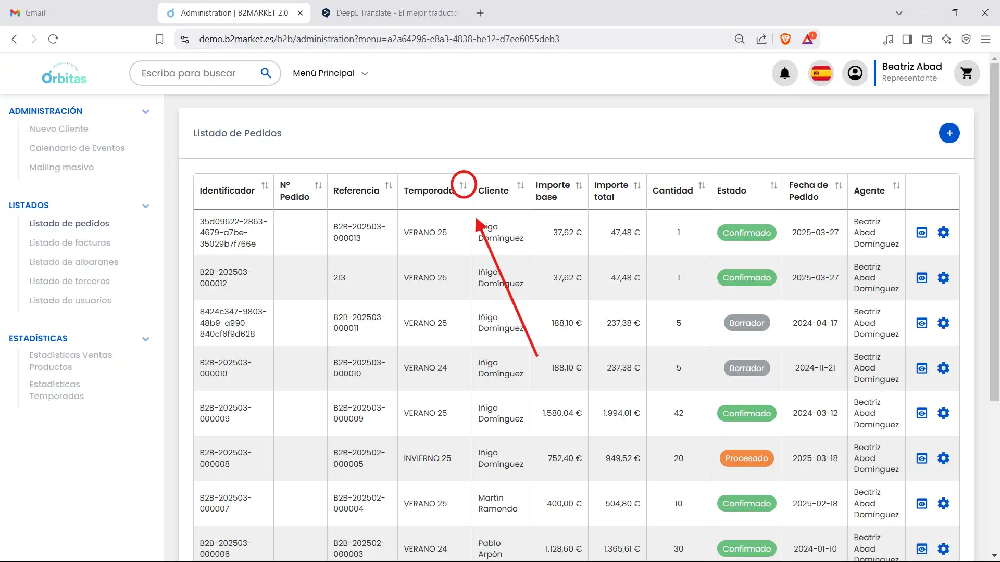The width and height of the screenshot is (1000, 562).
Task: Collapse the ADMINISTRACIÓN sidebar section
Action: (x=146, y=111)
